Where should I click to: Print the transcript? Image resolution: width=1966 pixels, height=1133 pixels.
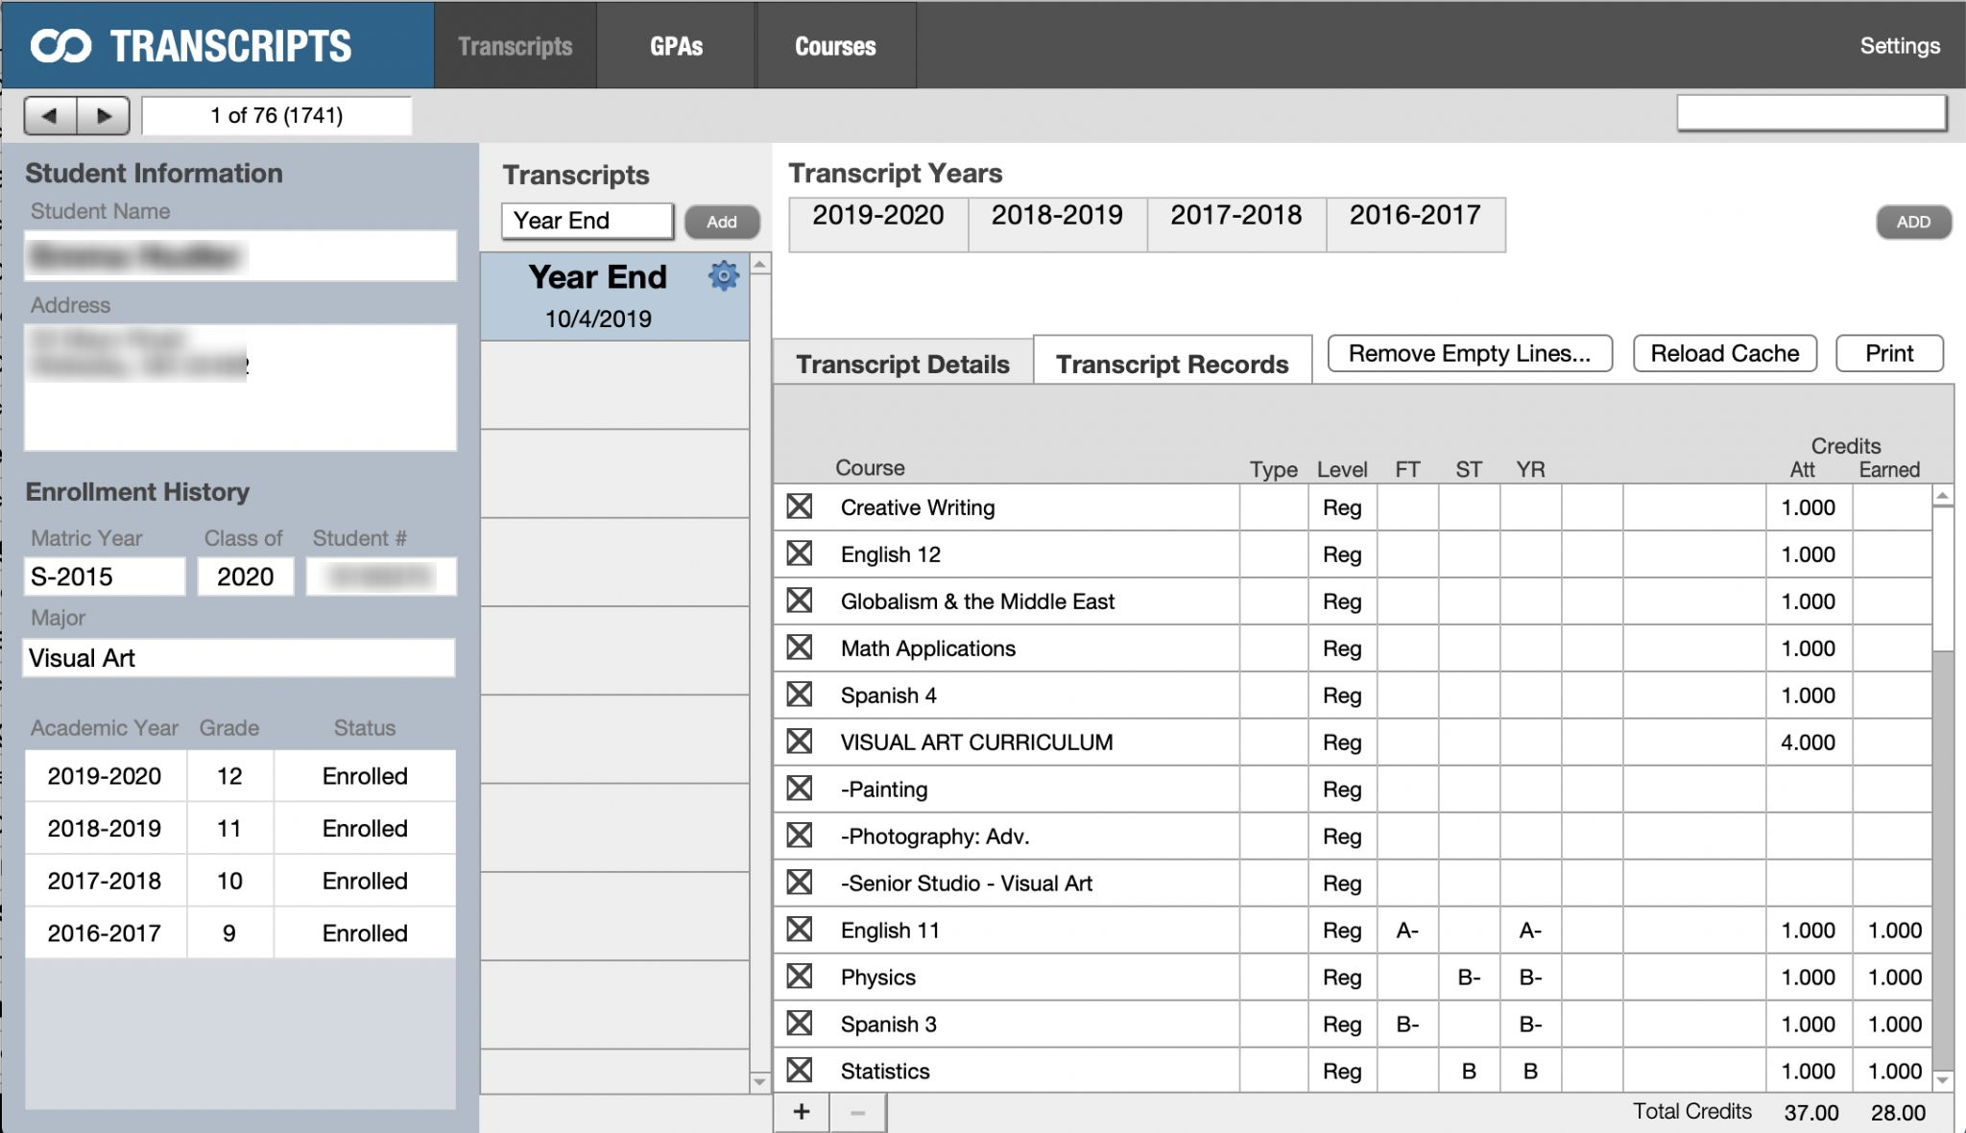(1889, 353)
